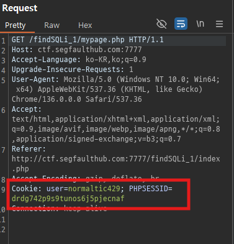Switch to the Raw tab

52,25
